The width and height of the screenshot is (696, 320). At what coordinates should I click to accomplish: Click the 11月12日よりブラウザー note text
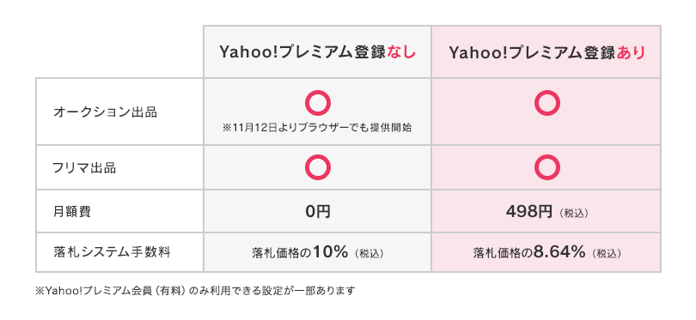317,128
